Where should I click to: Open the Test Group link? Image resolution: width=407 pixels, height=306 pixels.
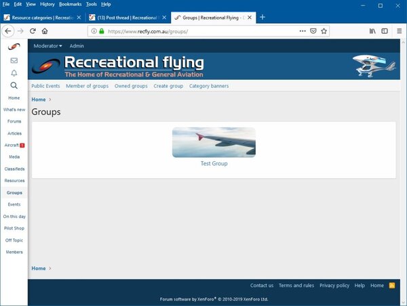[x=214, y=163]
